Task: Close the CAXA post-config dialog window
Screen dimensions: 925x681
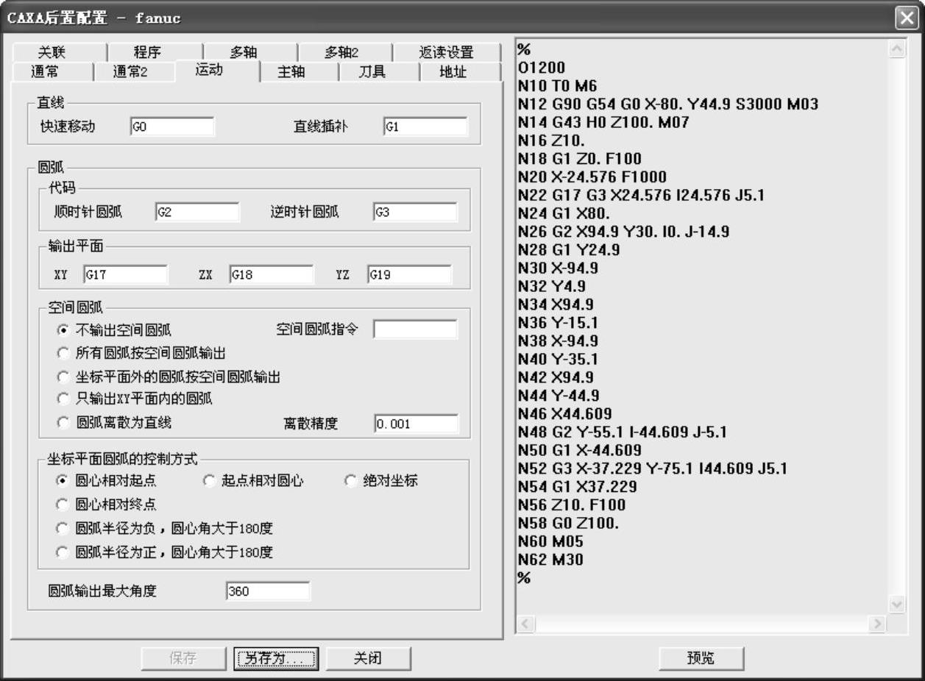Action: [x=906, y=18]
